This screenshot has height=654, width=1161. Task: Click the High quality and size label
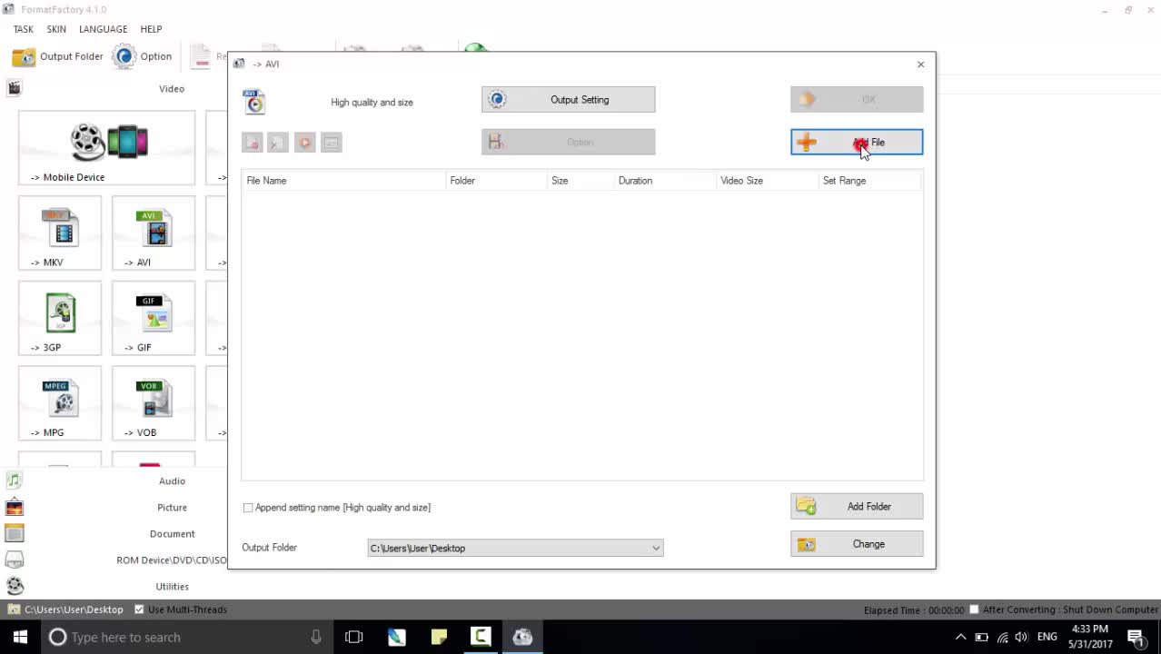click(x=372, y=103)
